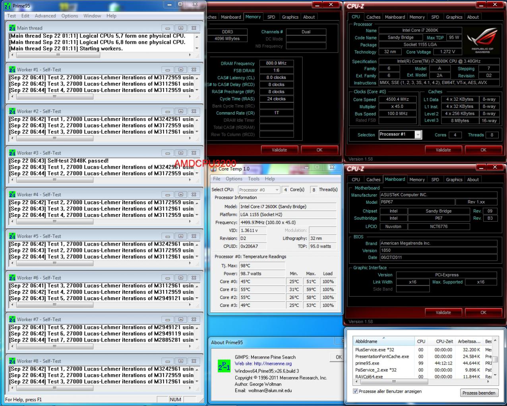507x406 pixels.
Task: Select Graphics tab in bottom CPU-Z window
Action: [x=454, y=180]
